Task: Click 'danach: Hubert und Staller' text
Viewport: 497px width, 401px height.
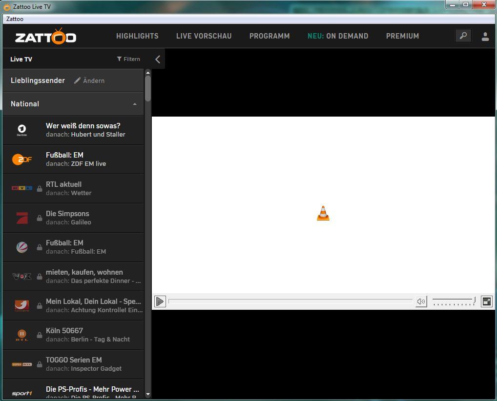Action: 85,134
